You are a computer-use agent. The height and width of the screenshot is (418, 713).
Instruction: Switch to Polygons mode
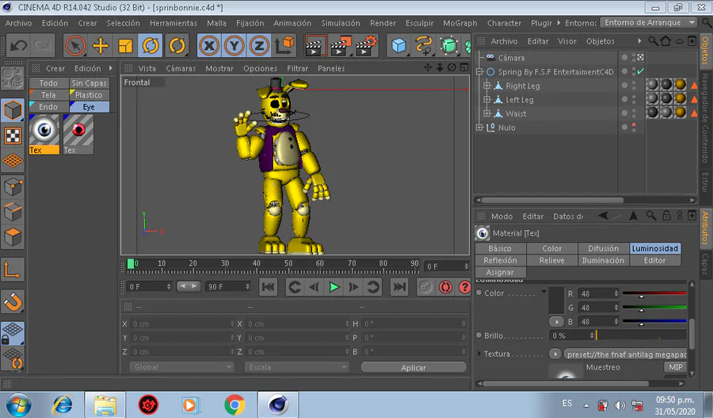pos(12,237)
